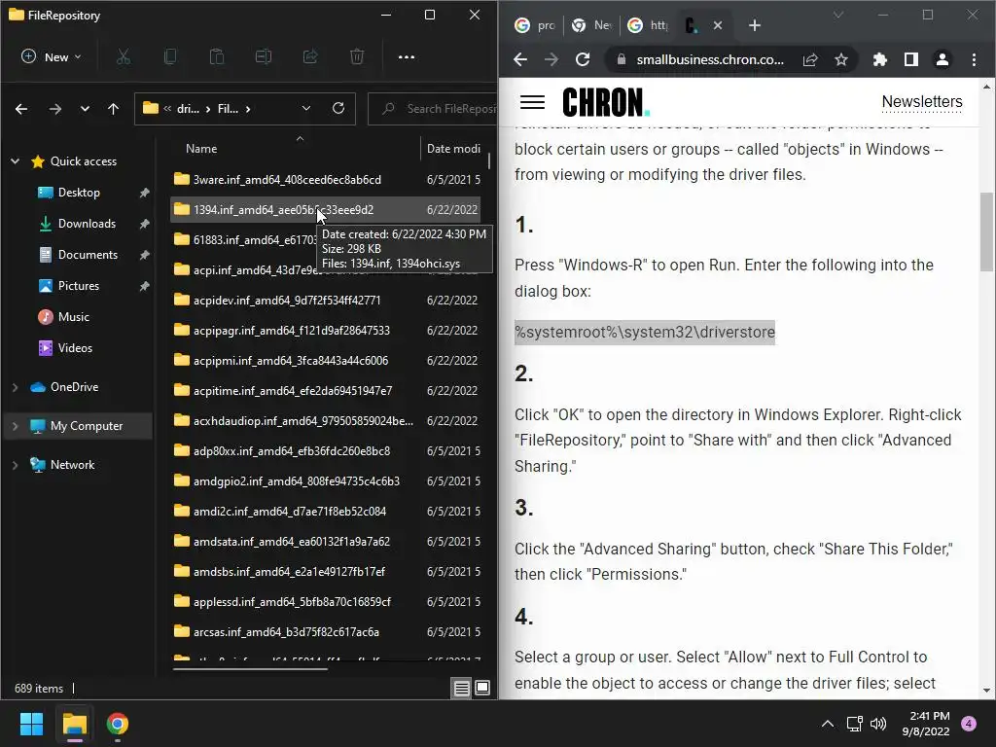Open the notification count badge
Image resolution: width=996 pixels, height=747 pixels.
click(969, 724)
